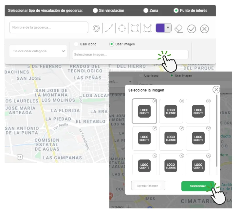This screenshot has width=240, height=212.
Task: Delete the center logo in the second row
Action: tap(181, 128)
